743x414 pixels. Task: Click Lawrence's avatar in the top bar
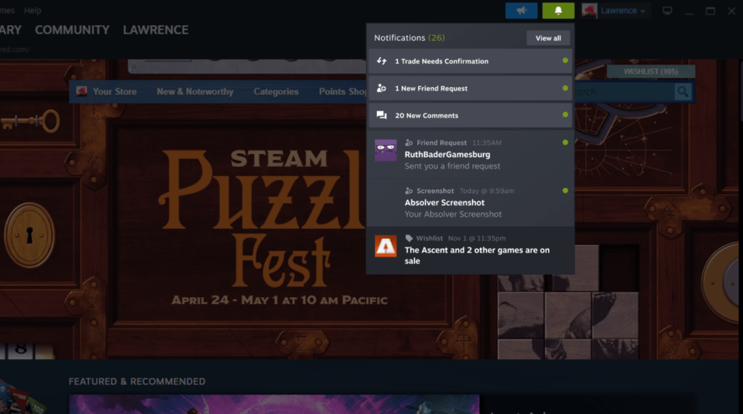pyautogui.click(x=589, y=10)
